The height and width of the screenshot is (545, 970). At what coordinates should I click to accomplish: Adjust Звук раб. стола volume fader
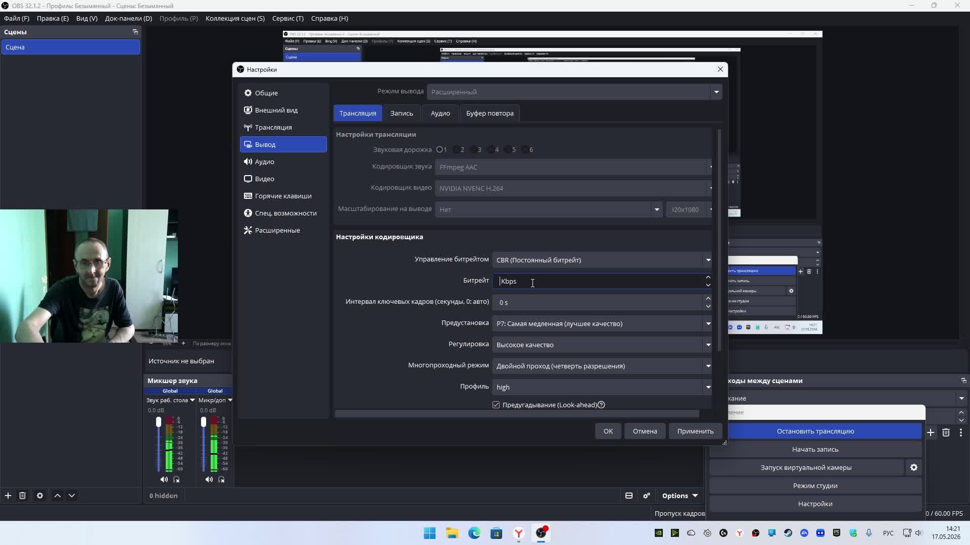click(159, 422)
